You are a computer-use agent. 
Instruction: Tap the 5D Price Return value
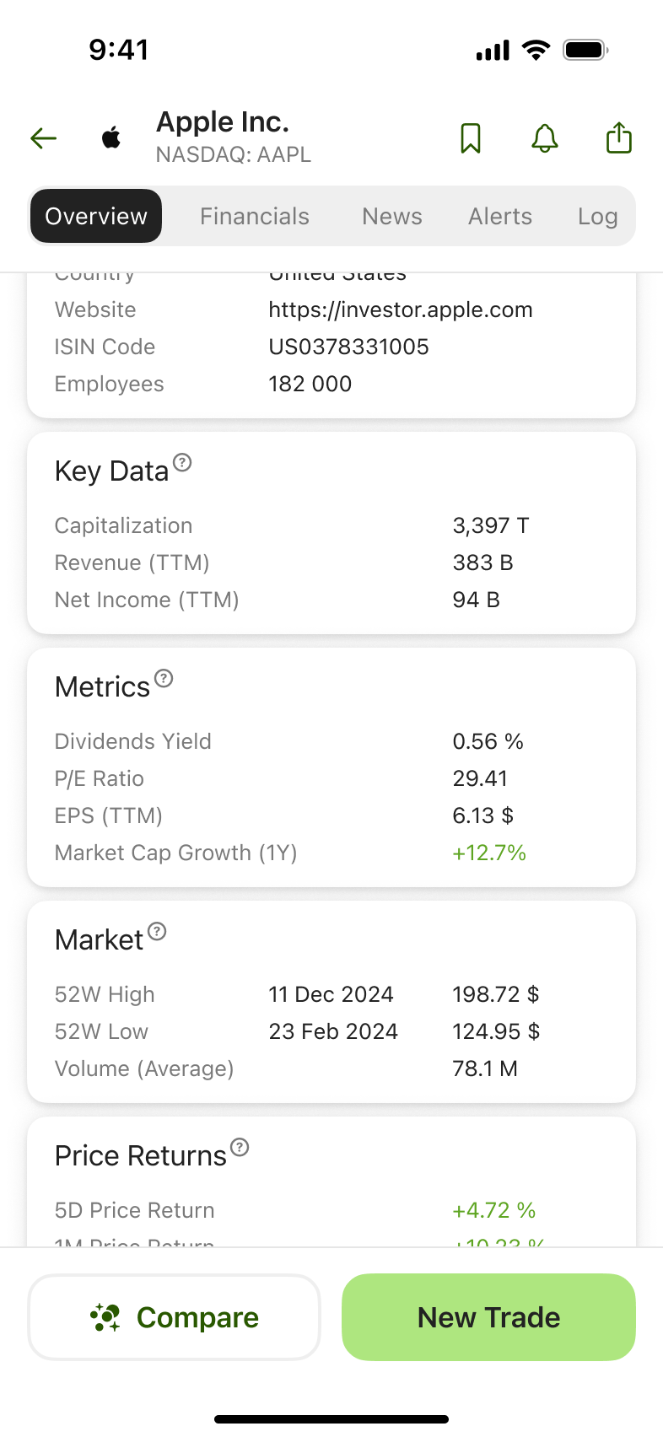[494, 1211]
